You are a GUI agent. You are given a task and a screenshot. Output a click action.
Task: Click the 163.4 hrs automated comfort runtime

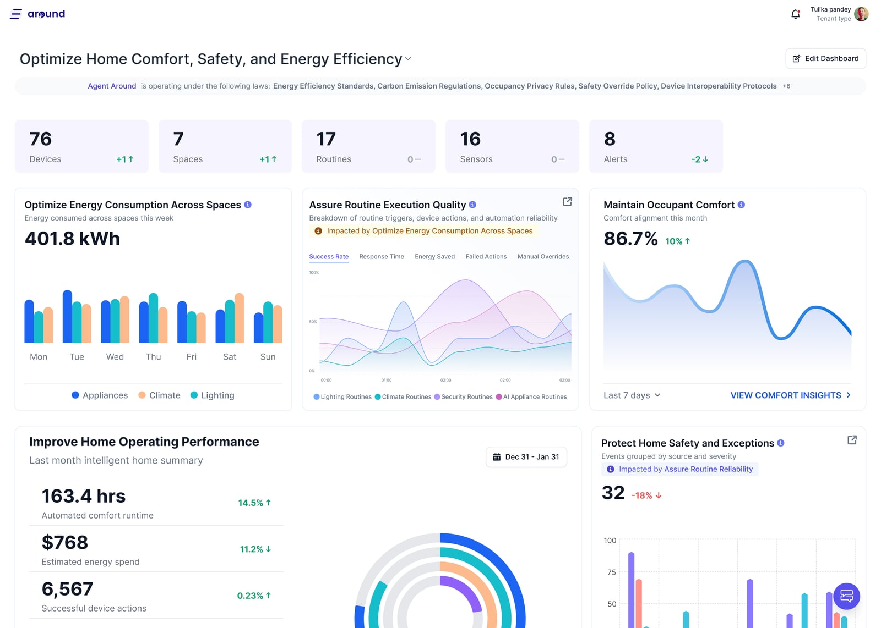click(x=84, y=496)
